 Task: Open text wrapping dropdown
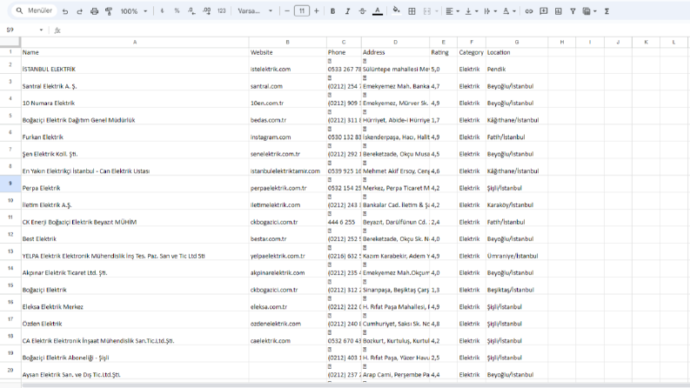490,11
